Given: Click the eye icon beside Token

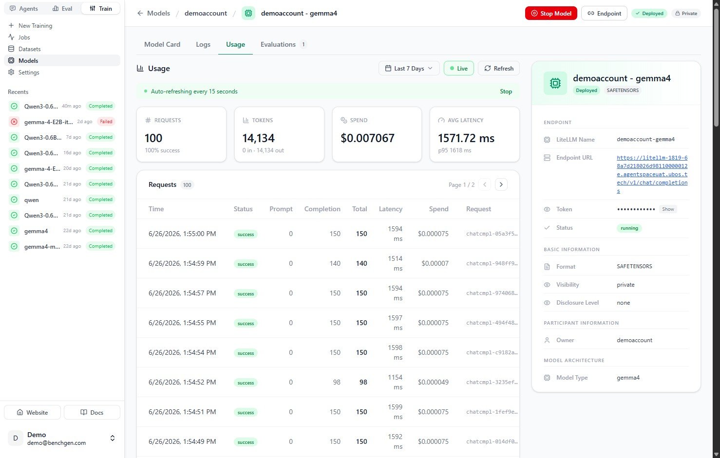Looking at the screenshot, I should tap(547, 209).
